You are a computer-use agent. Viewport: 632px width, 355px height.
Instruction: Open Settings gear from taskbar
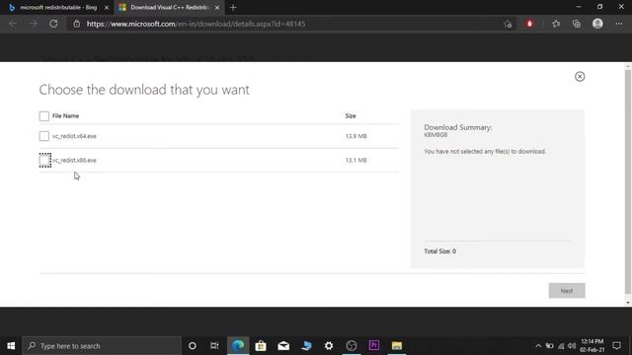tap(329, 346)
